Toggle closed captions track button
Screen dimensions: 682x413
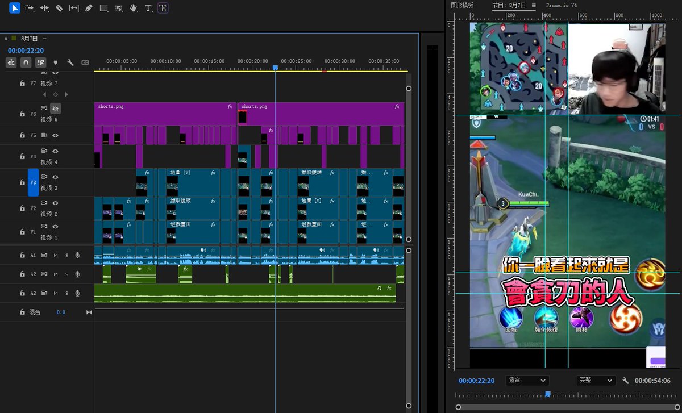point(85,62)
